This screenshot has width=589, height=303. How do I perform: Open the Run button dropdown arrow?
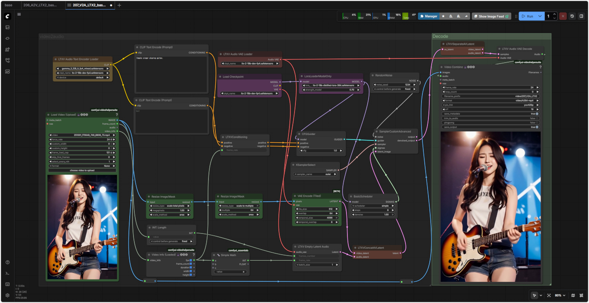click(x=540, y=16)
